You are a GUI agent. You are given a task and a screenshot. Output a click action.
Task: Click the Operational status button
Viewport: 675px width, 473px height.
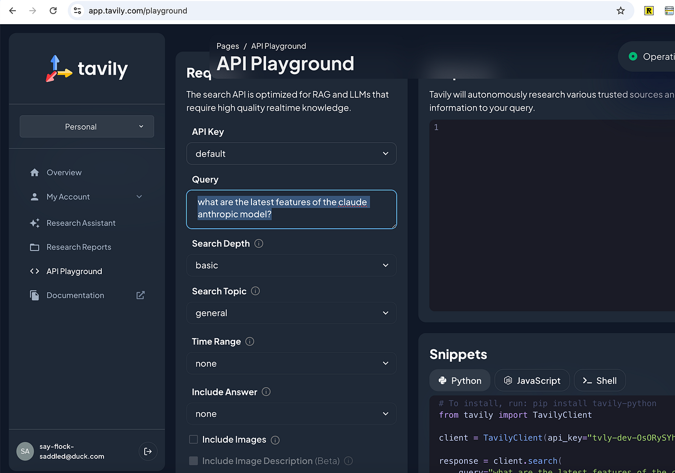click(652, 56)
